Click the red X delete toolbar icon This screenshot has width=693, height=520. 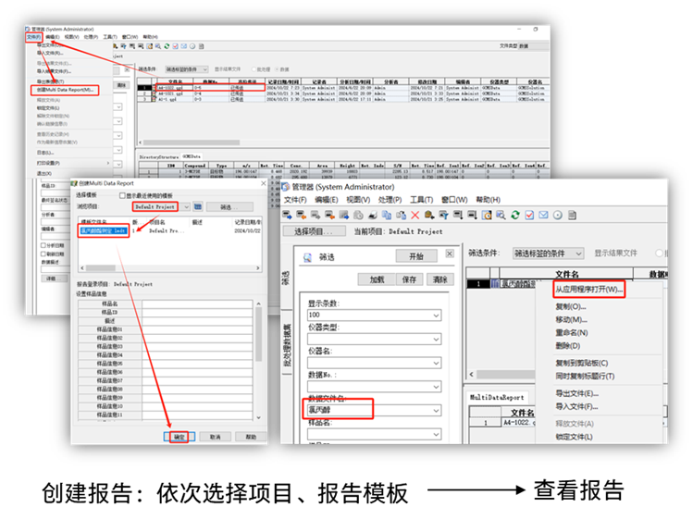tap(415, 215)
